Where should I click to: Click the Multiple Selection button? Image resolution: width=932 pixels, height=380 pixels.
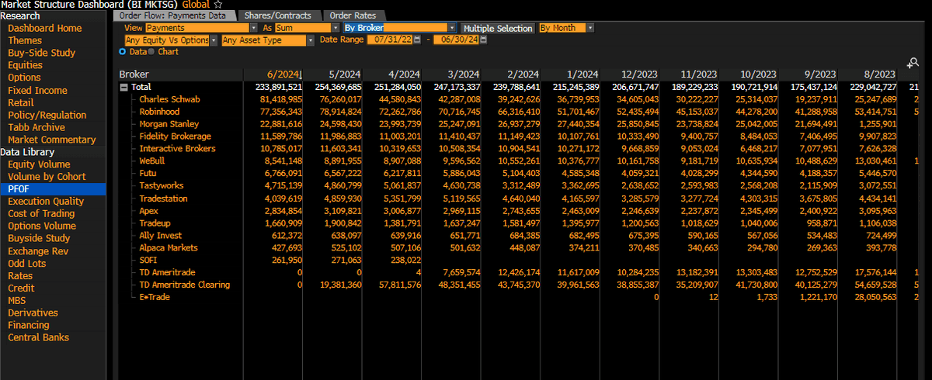498,28
